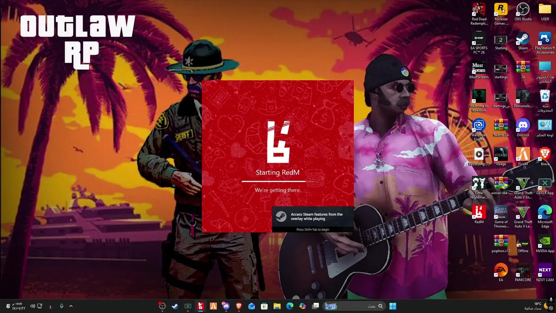This screenshot has width=556, height=313.
Task: Open the Microsoft Edge desktop shortcut
Action: (545, 217)
